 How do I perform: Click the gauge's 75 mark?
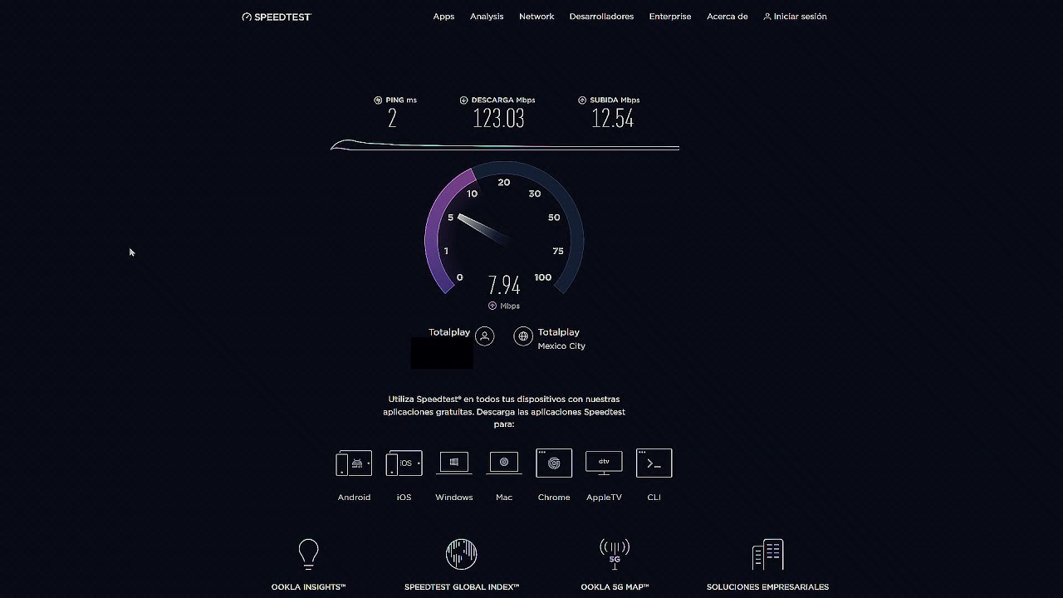[x=558, y=251]
